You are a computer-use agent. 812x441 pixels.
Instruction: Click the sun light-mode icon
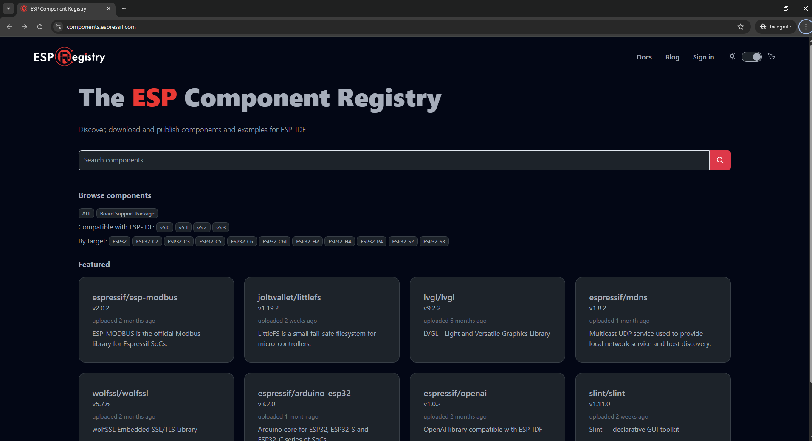coord(732,56)
